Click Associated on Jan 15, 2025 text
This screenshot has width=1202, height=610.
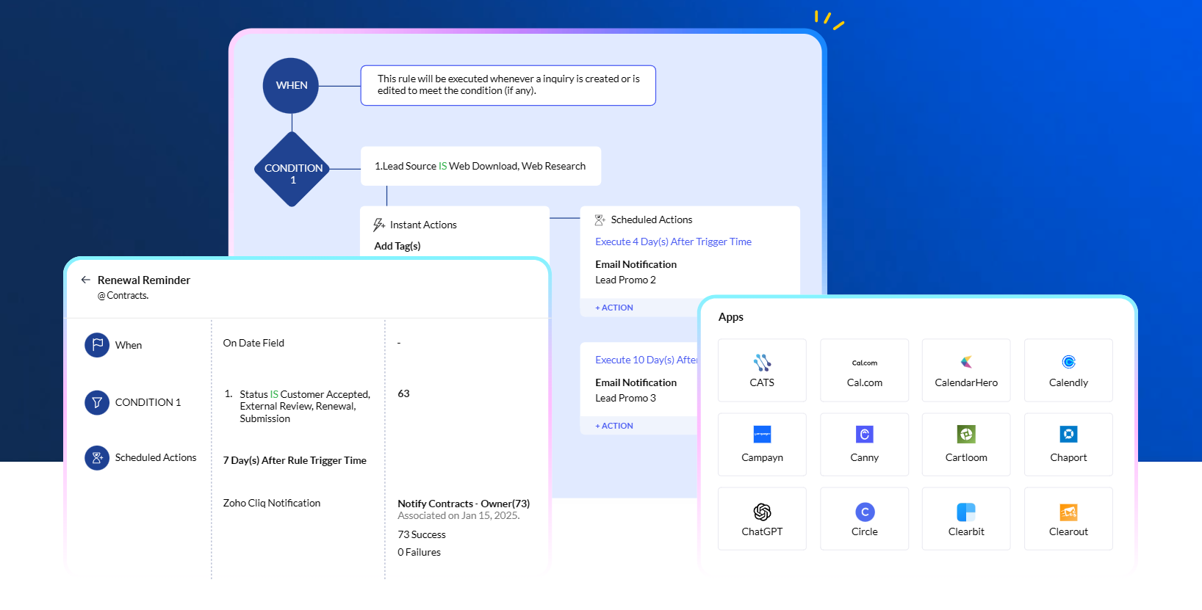click(458, 515)
